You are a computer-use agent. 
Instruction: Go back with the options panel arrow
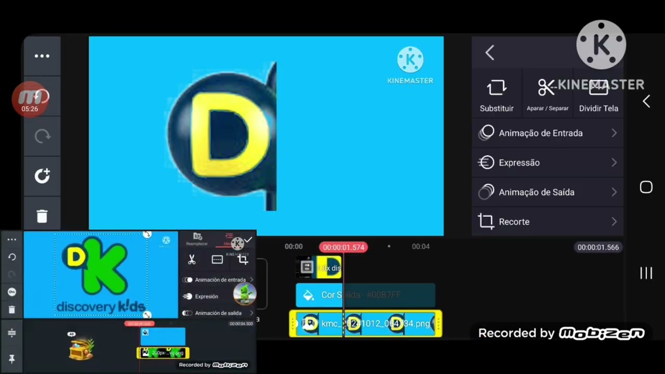490,52
